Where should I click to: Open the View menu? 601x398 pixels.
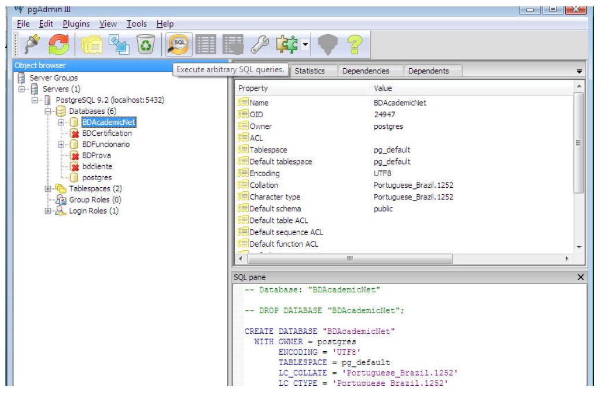pyautogui.click(x=108, y=24)
